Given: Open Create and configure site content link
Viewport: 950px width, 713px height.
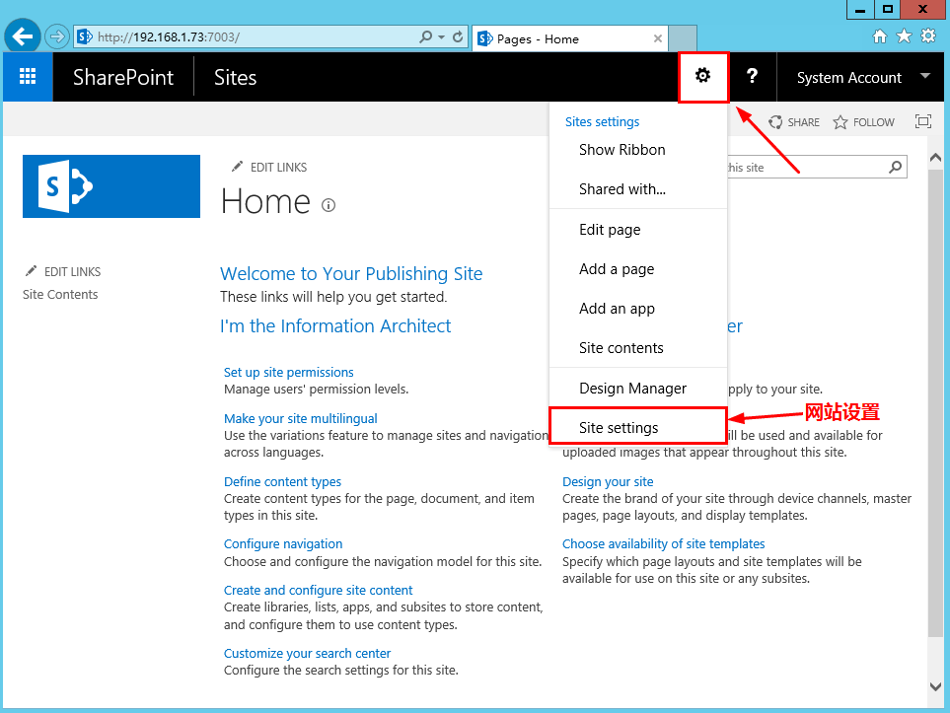Looking at the screenshot, I should click(x=318, y=590).
